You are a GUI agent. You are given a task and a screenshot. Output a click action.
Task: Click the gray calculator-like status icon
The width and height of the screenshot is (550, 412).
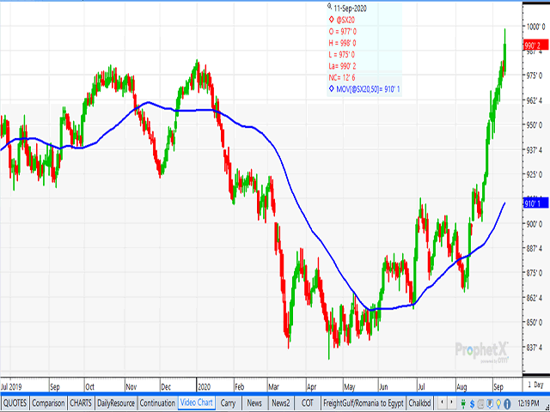click(x=481, y=403)
